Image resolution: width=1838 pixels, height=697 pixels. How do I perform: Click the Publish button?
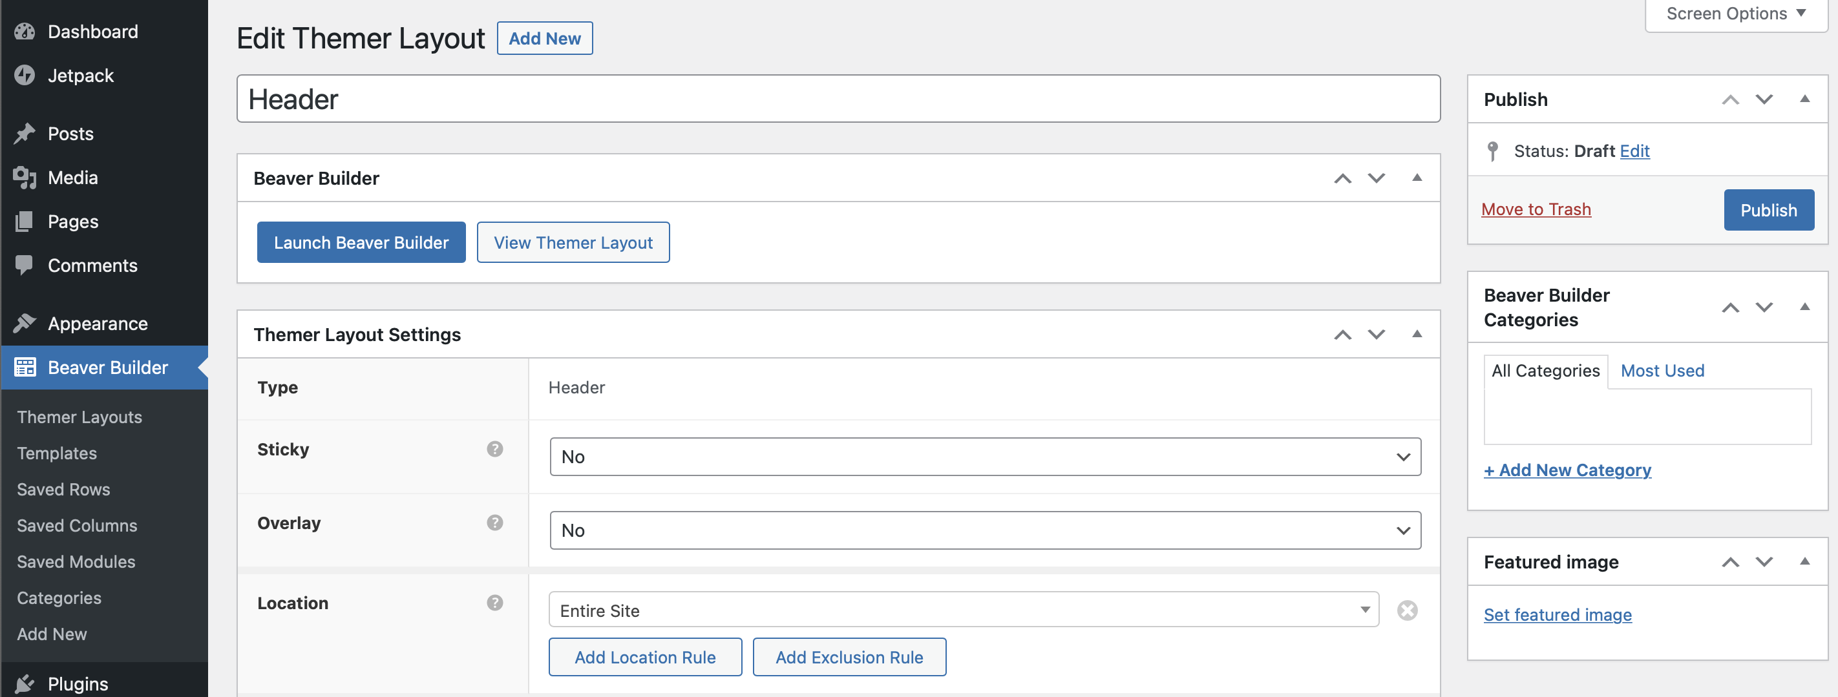coord(1769,210)
